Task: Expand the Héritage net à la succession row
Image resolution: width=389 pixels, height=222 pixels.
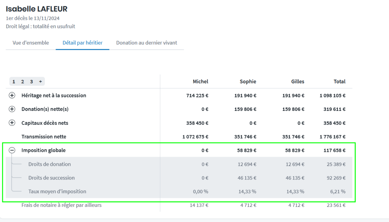Action: (x=12, y=96)
